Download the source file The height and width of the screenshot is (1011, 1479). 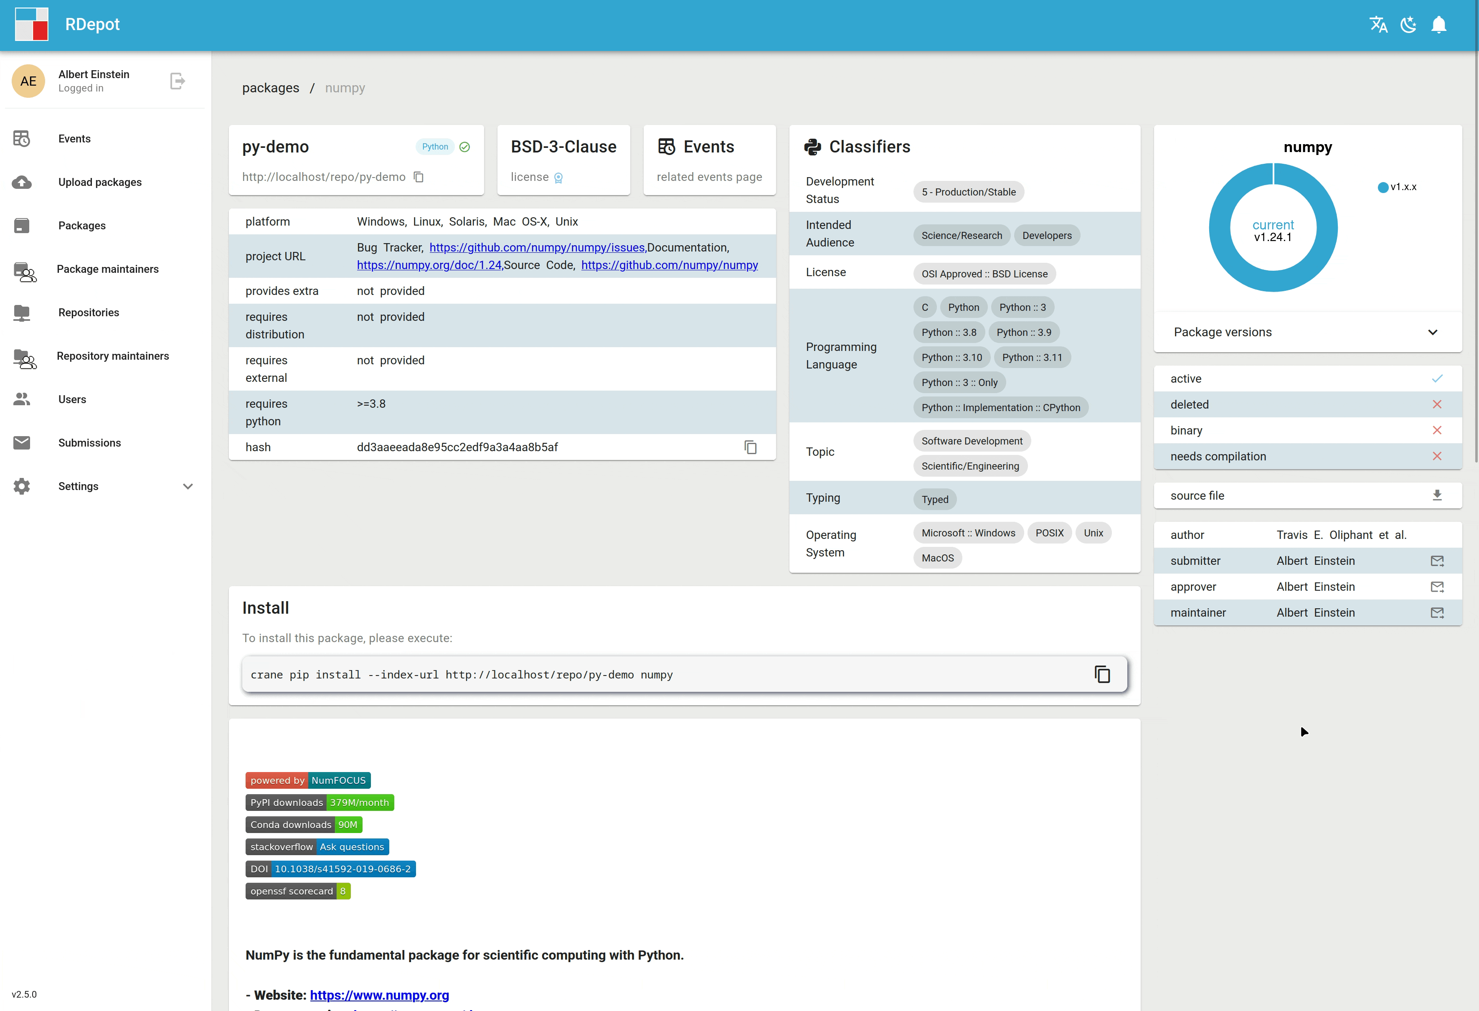[1437, 495]
